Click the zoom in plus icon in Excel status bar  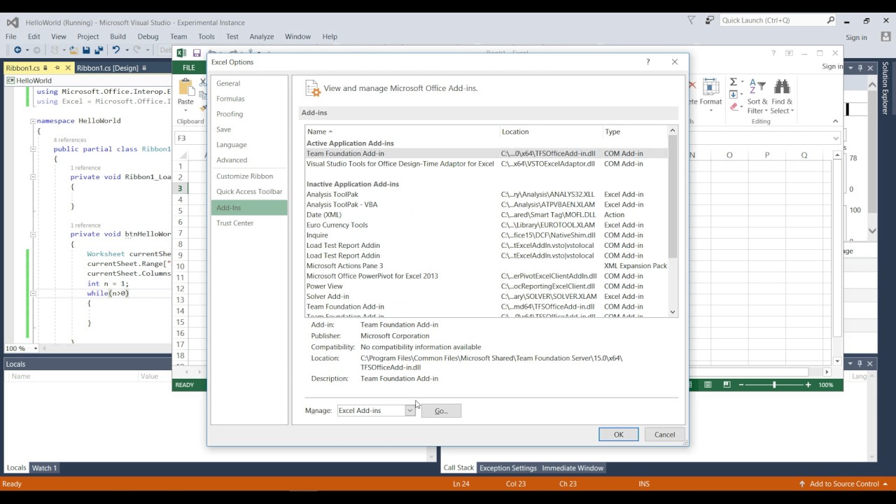(808, 385)
